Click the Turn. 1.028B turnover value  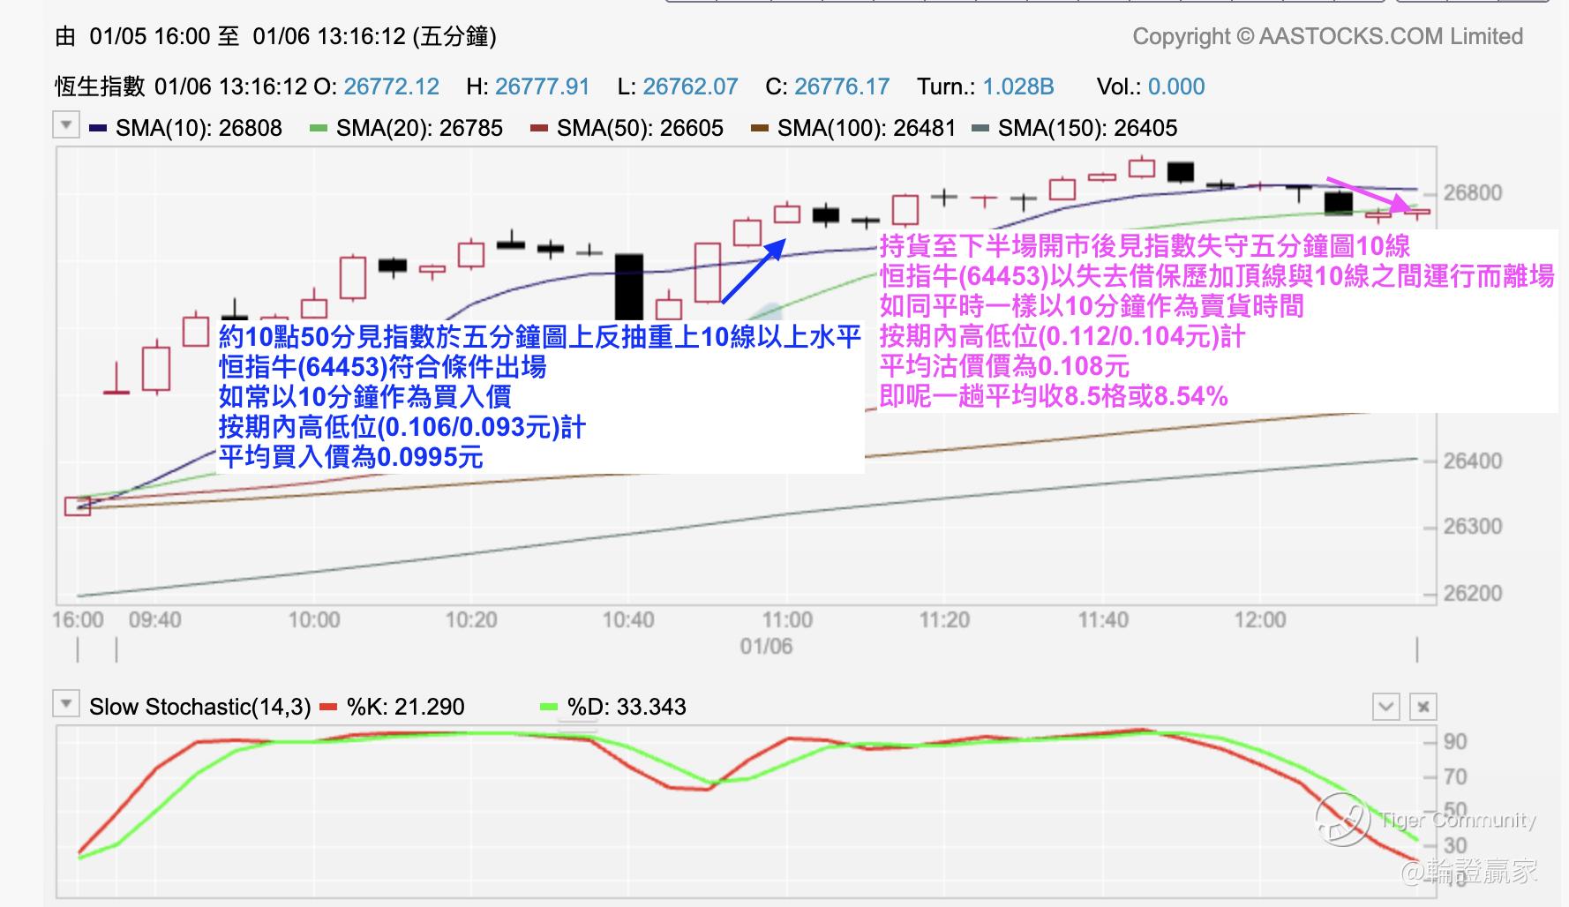point(1018,86)
